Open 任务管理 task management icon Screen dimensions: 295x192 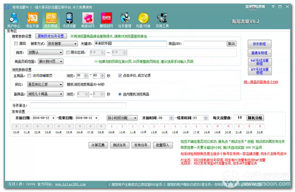point(125,19)
